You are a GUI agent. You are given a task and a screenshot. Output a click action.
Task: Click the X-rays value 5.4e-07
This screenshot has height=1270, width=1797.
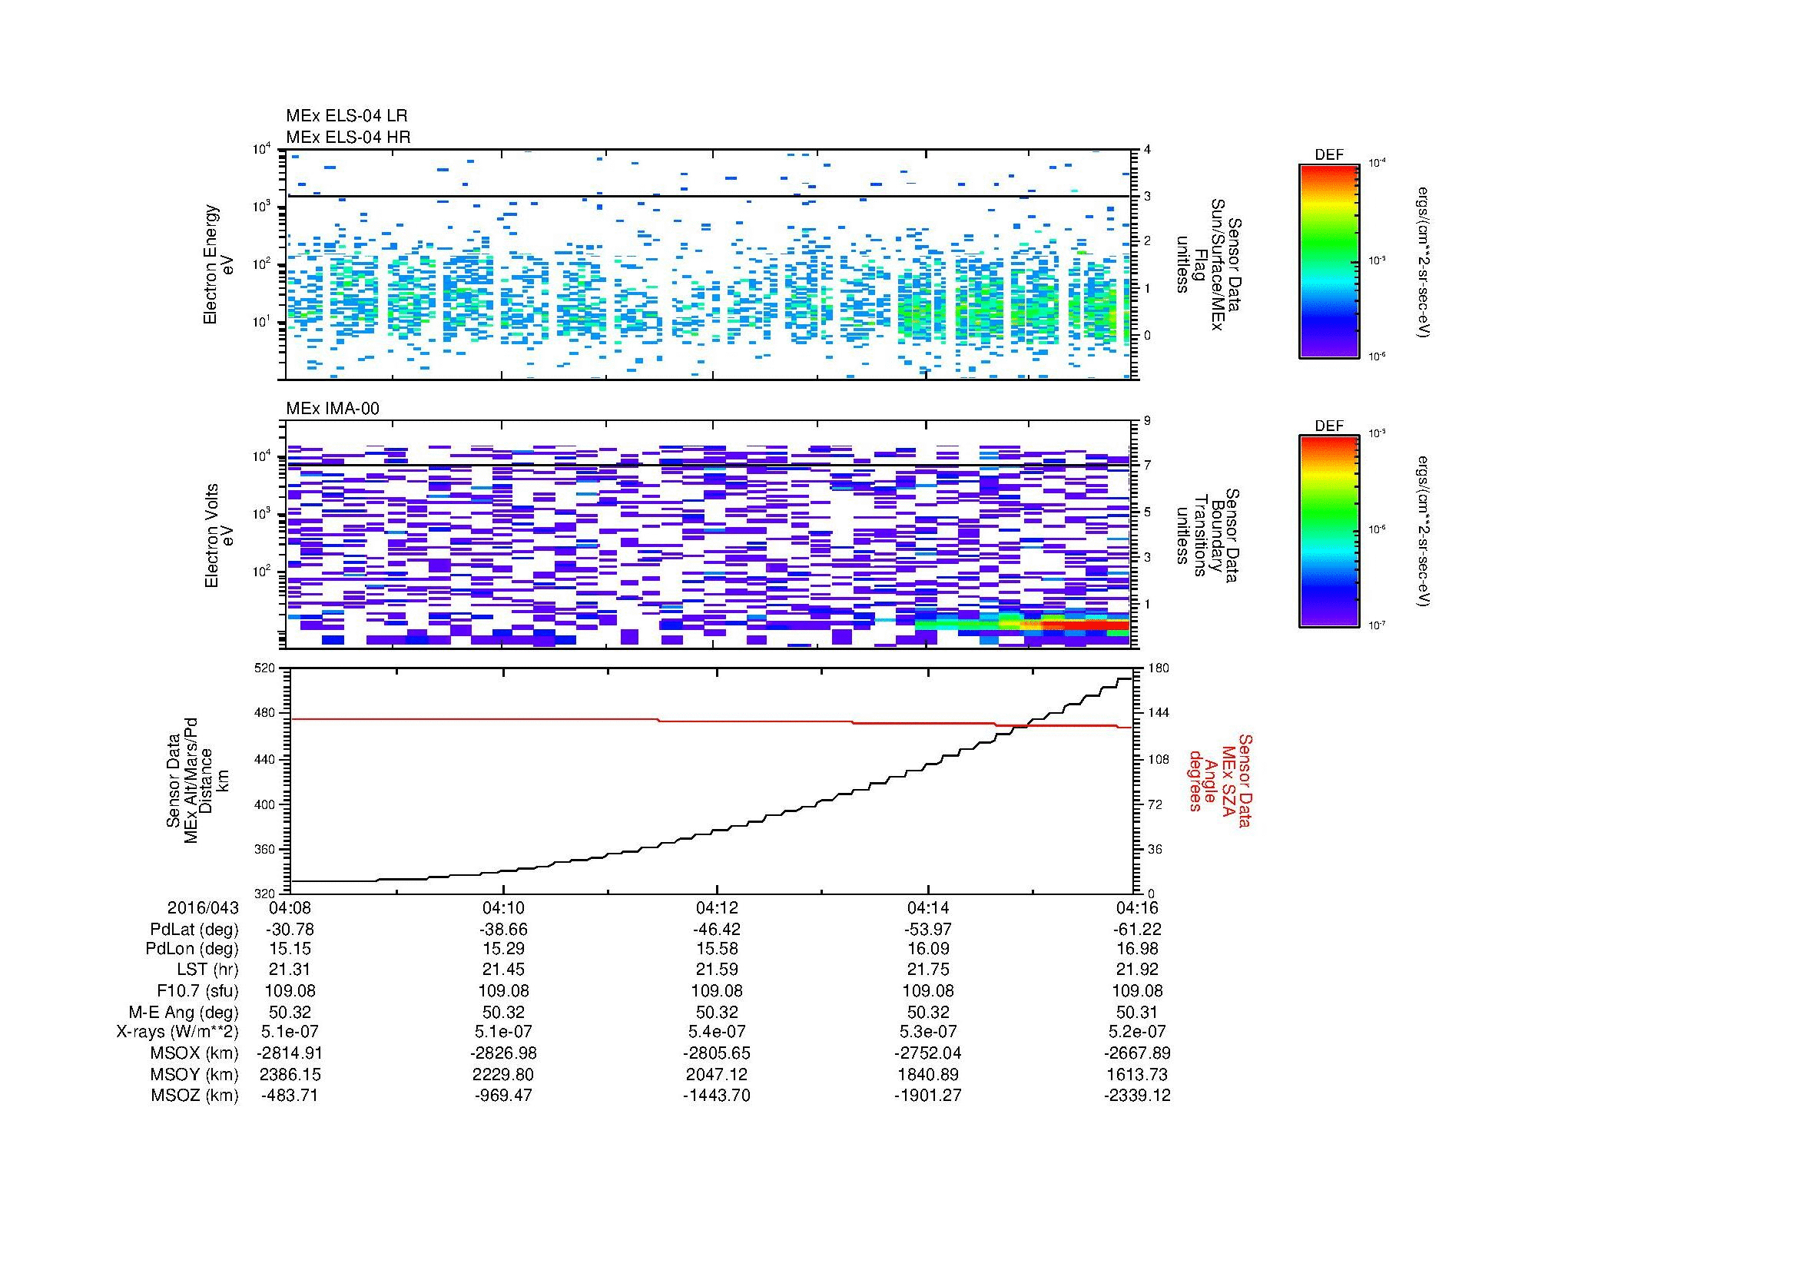(x=716, y=1032)
